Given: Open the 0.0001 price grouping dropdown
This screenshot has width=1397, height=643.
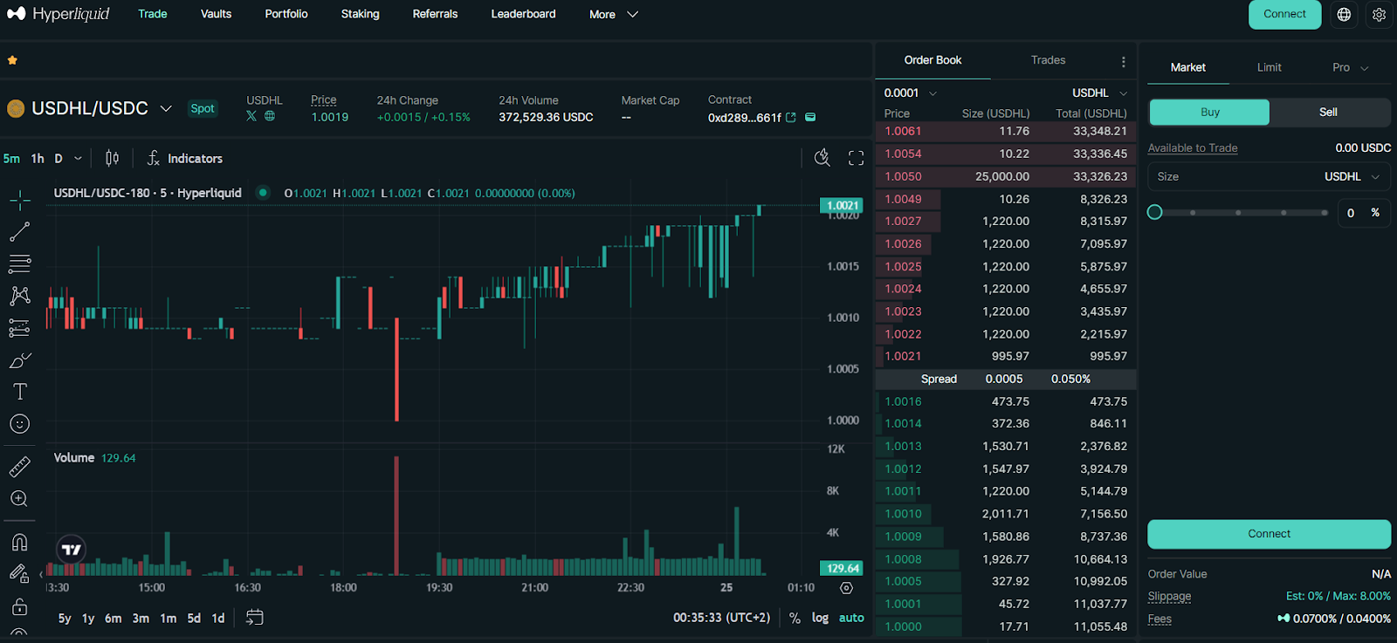Looking at the screenshot, I should 910,93.
